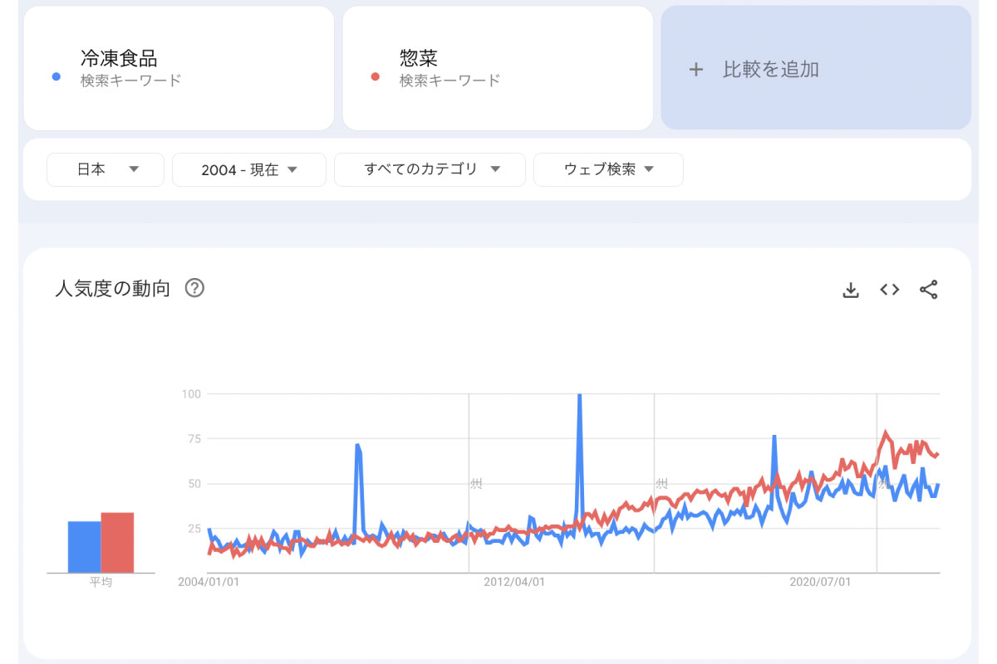Click the blue average bar

[x=84, y=547]
